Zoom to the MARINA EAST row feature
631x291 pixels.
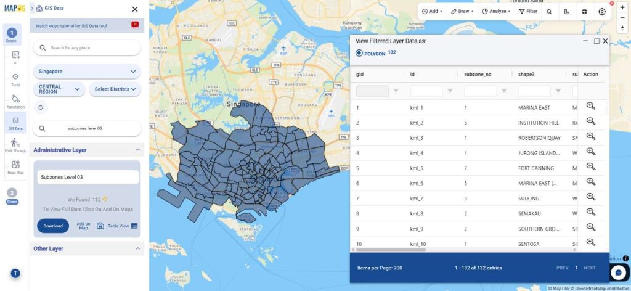[590, 106]
